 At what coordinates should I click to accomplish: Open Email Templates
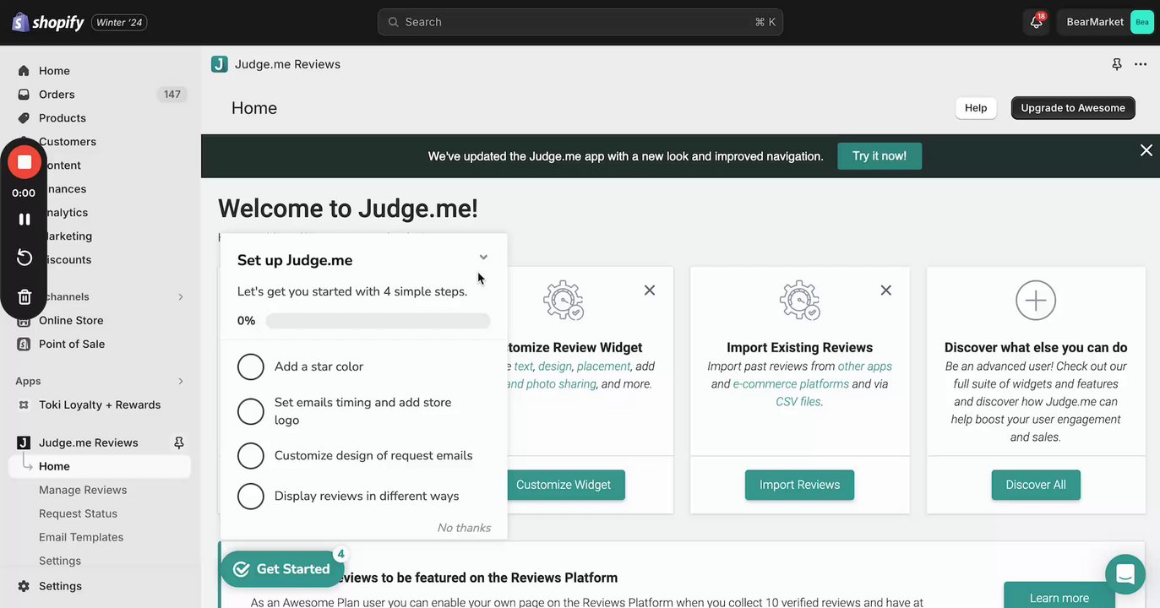click(81, 537)
